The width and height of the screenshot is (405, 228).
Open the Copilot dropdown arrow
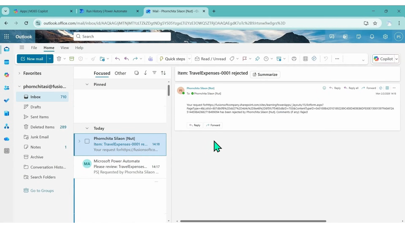[396, 59]
